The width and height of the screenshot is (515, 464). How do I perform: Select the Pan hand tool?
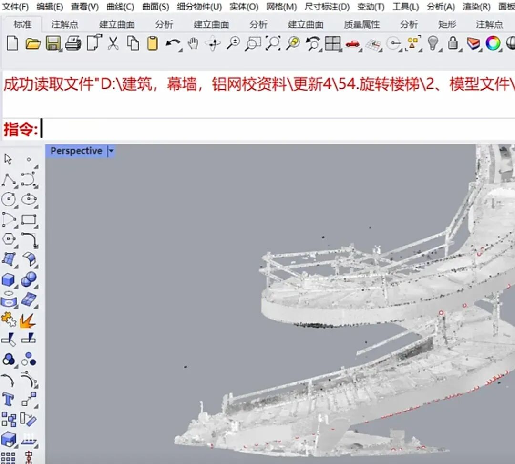click(x=193, y=43)
